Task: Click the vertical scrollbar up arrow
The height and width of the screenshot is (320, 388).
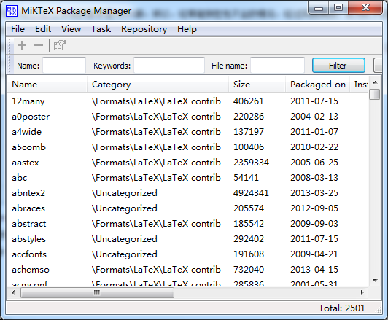Action: [x=375, y=82]
